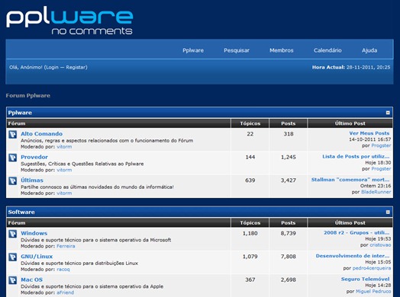This screenshot has width=400, height=297.
Task: View moderator vitorm under Últimas
Action: point(64,193)
